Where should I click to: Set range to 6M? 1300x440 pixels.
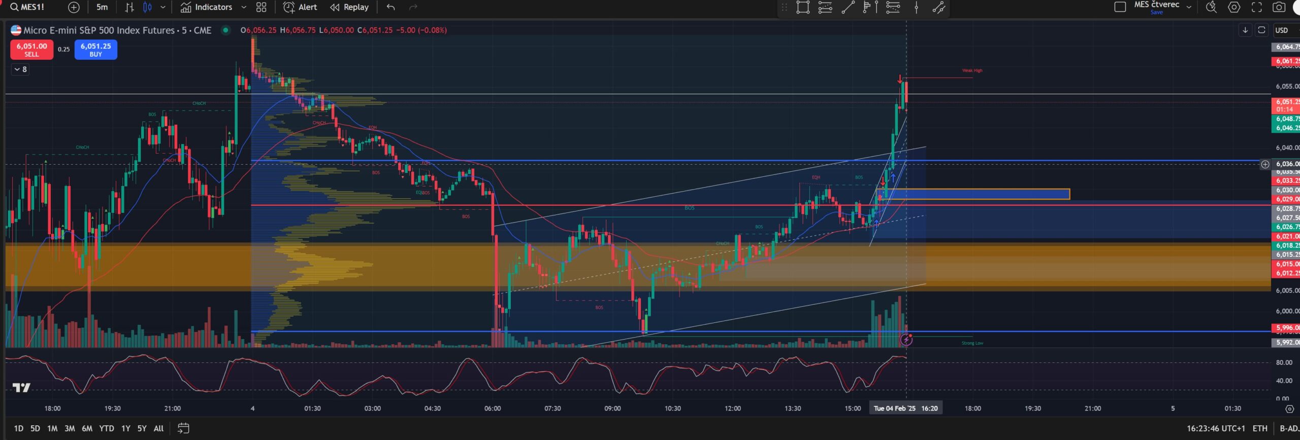pos(87,428)
